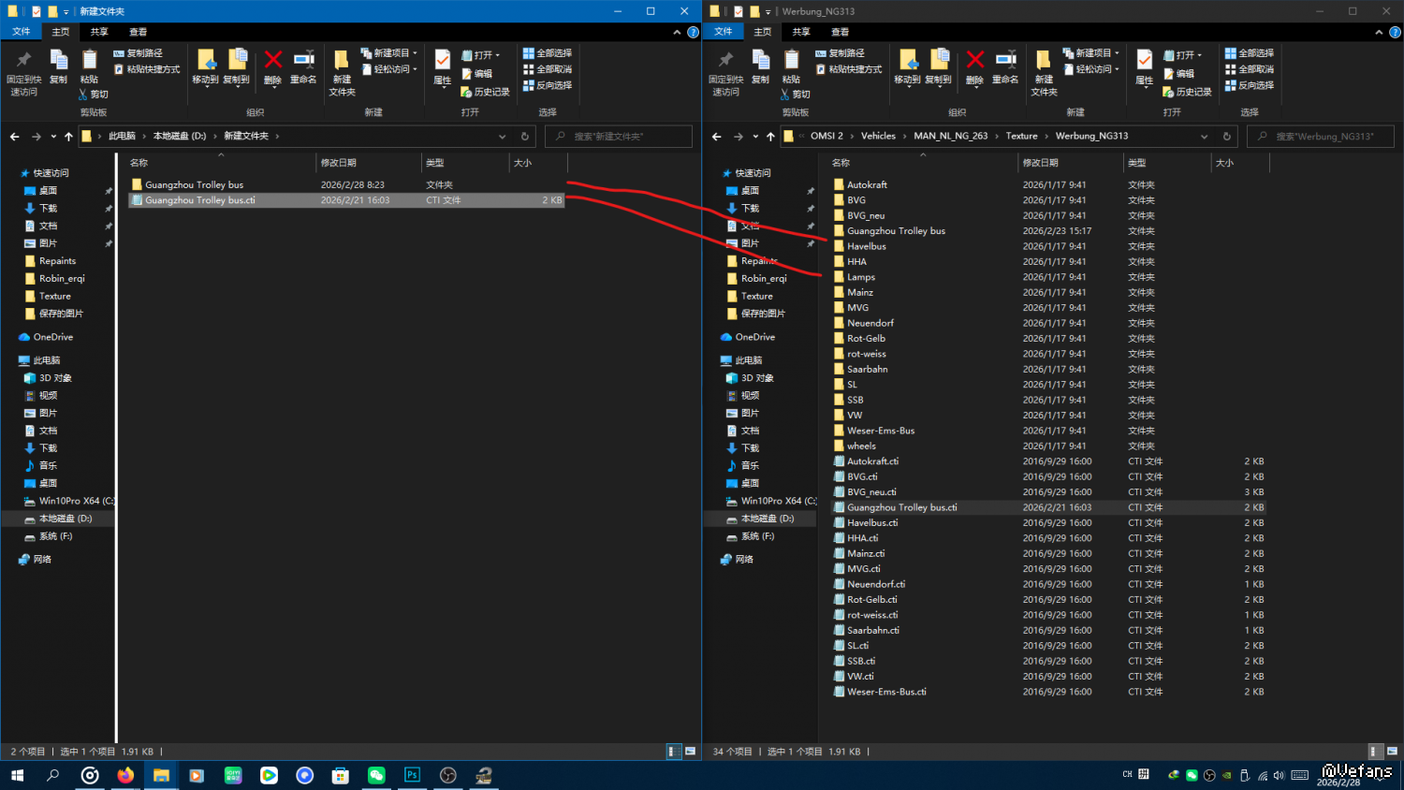This screenshot has height=790, width=1404.
Task: Open Properties (属性) icon in right window
Action: [x=1144, y=66]
